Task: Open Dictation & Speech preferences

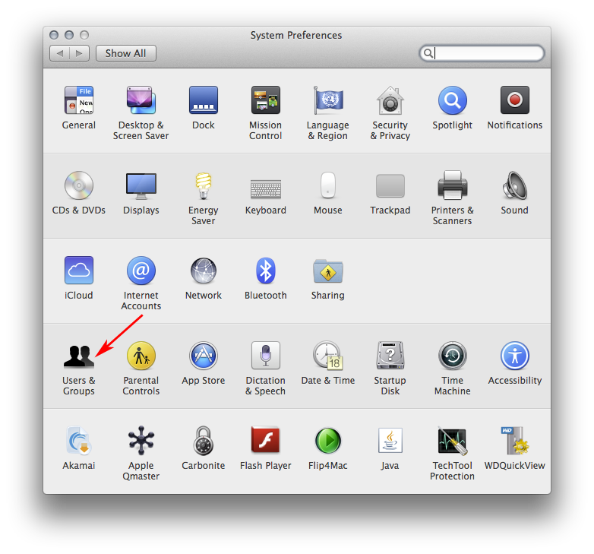Action: point(265,356)
